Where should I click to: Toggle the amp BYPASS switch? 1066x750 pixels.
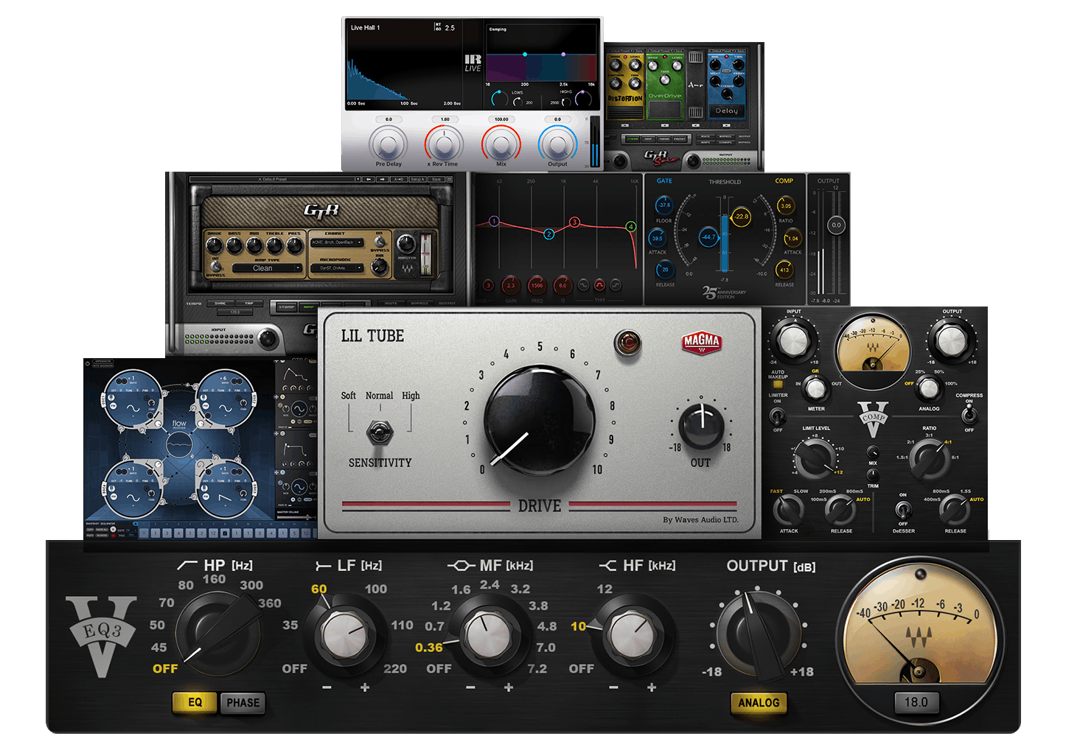pos(215,266)
